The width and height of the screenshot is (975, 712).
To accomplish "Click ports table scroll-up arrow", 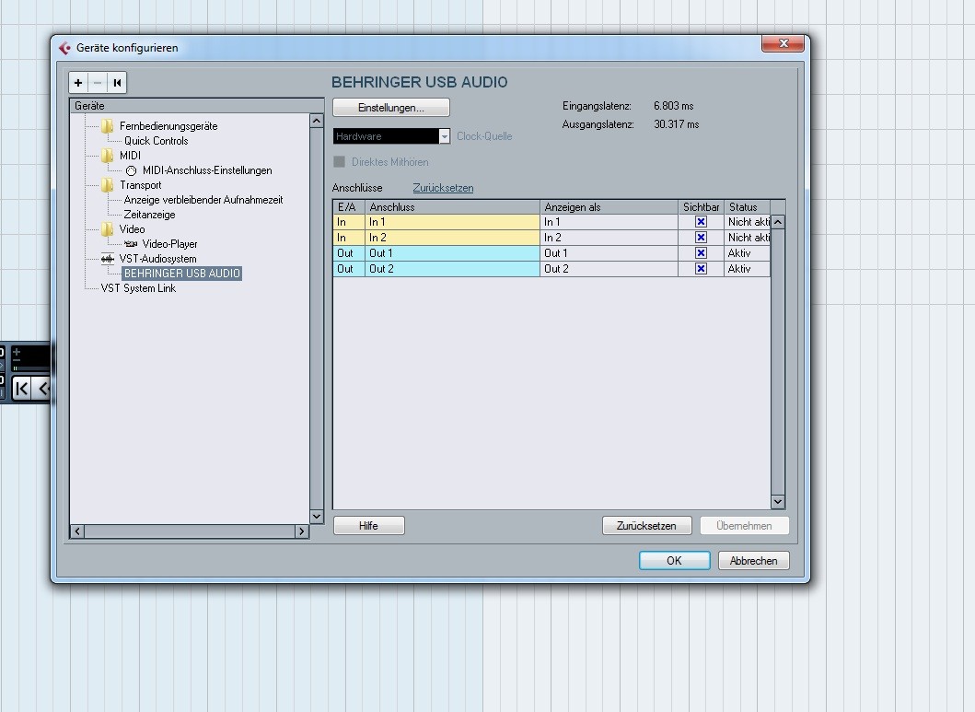I will (778, 222).
